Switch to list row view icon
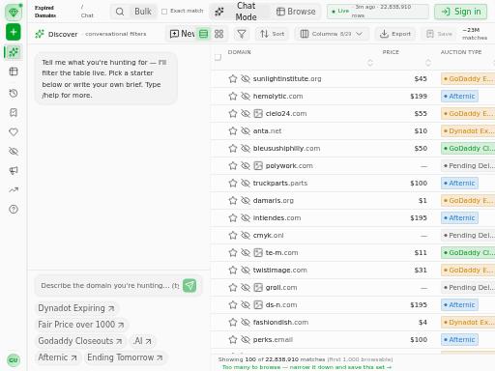Image resolution: width=495 pixels, height=371 pixels. (x=203, y=34)
